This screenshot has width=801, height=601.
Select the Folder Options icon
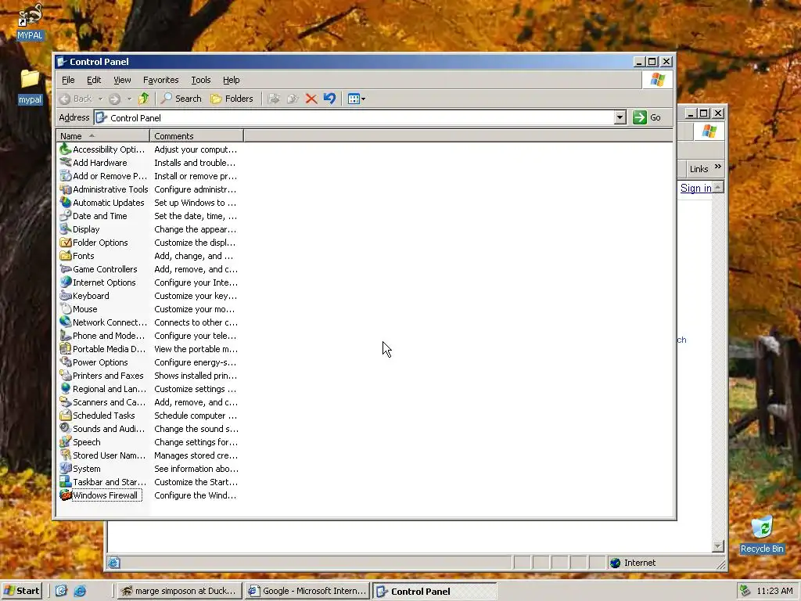[x=66, y=243]
